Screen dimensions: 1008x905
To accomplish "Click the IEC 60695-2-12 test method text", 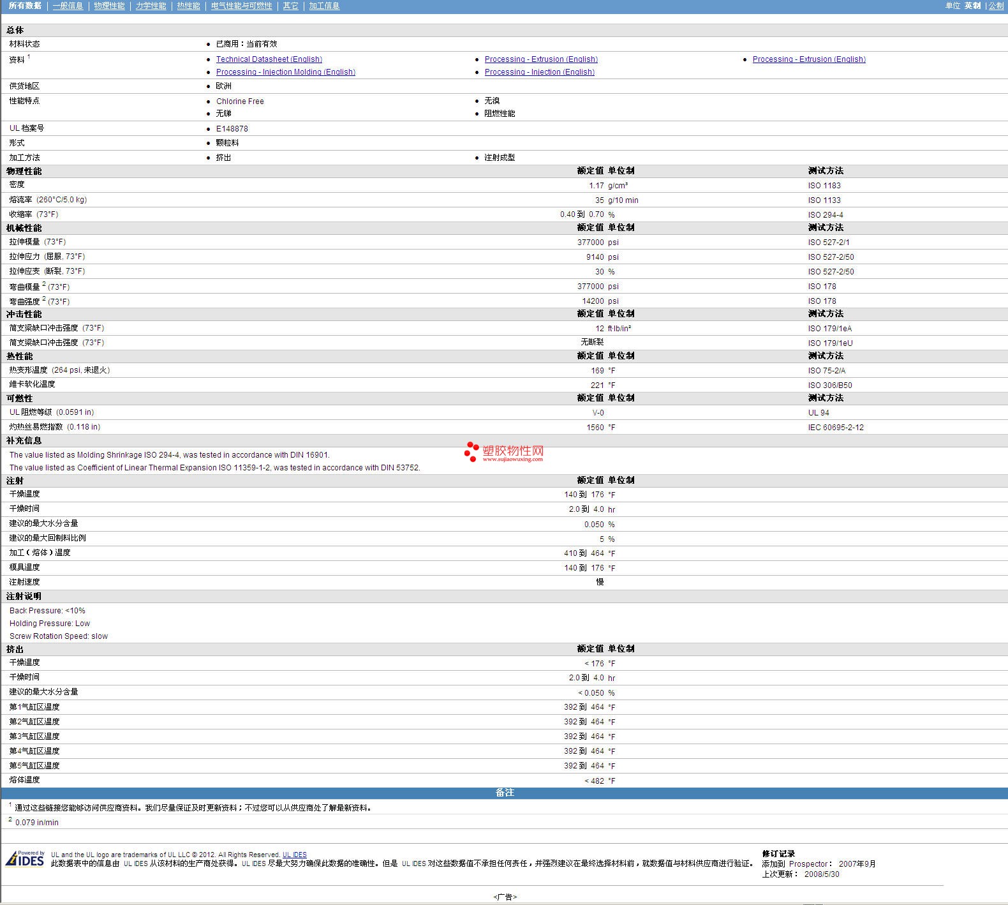I will (x=835, y=428).
